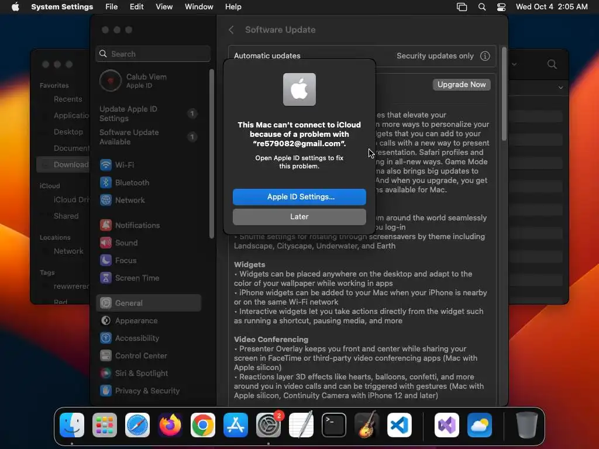This screenshot has width=599, height=449.
Task: Launch Terminal from the Dock
Action: tap(334, 425)
